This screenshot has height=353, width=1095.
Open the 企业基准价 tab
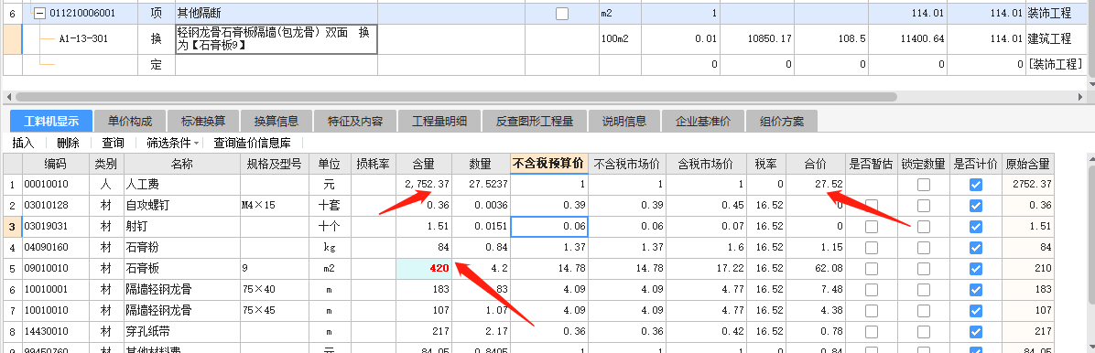tap(702, 121)
